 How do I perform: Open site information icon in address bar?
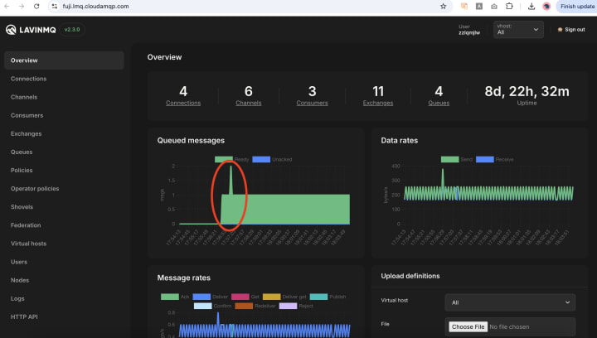(55, 6)
